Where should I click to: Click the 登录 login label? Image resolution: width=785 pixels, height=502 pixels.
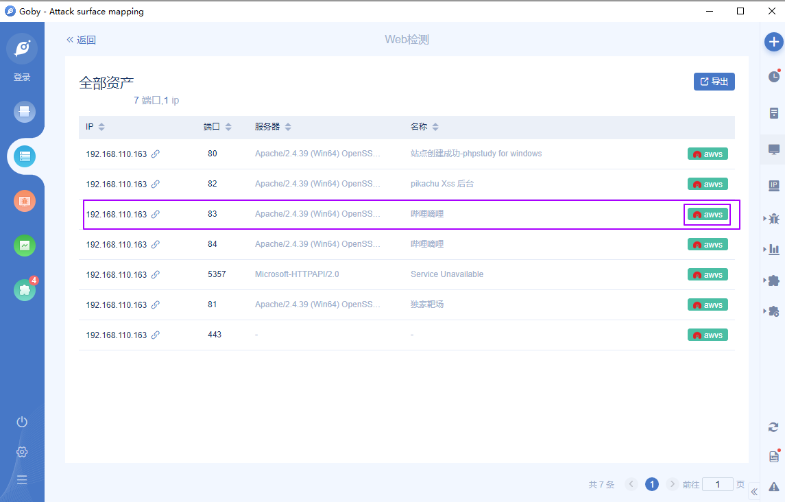[22, 77]
